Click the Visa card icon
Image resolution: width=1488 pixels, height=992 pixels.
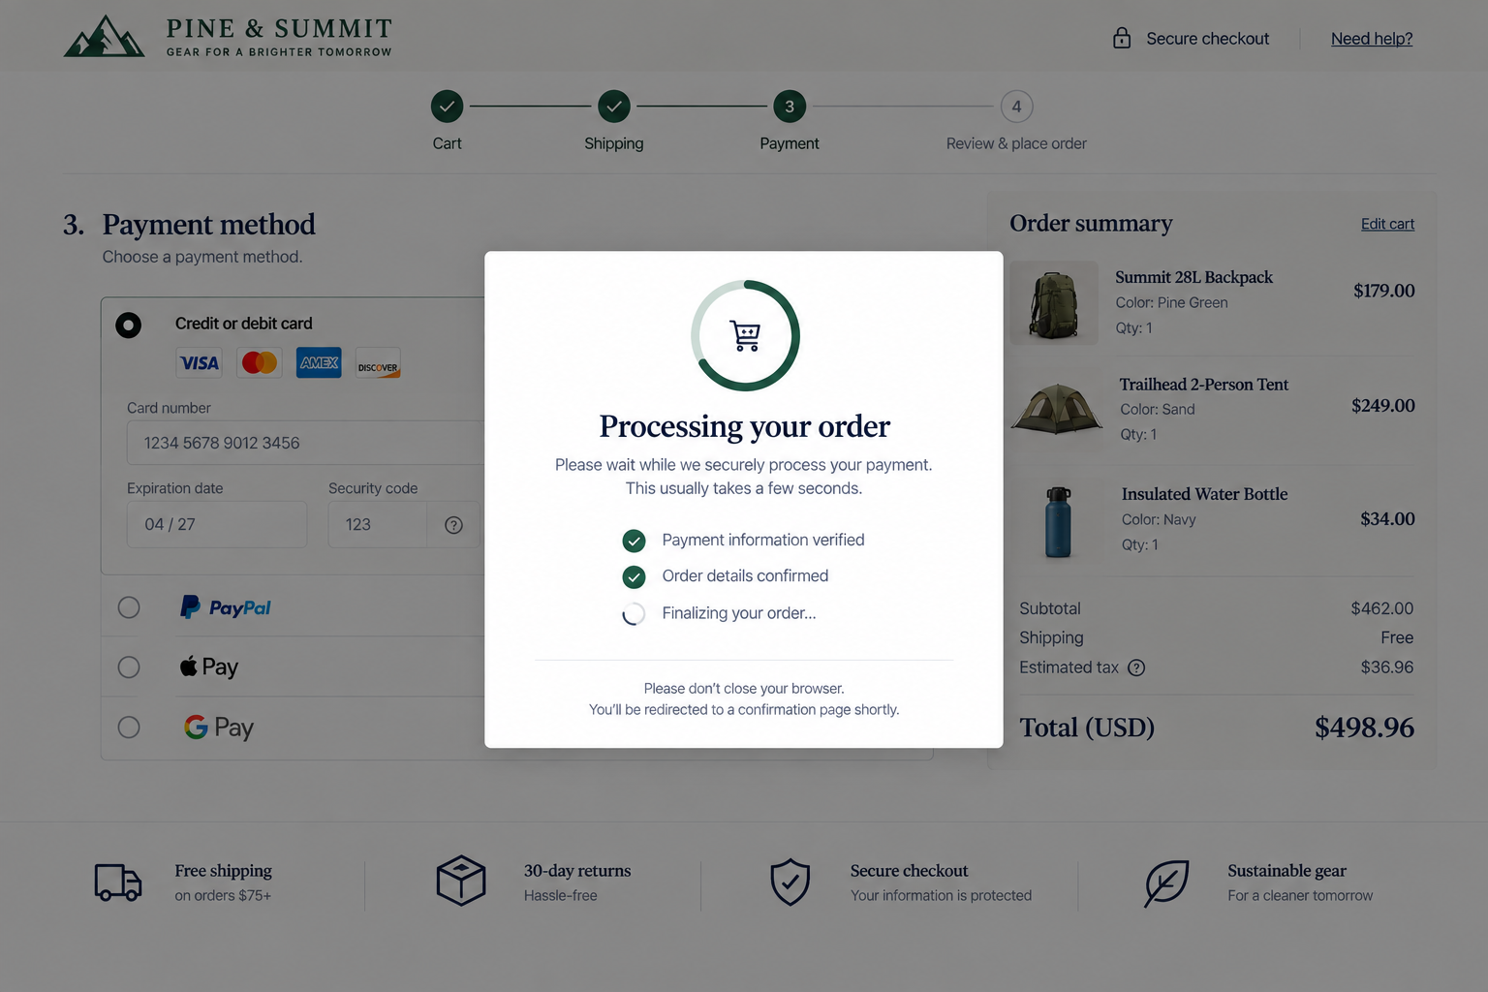200,362
